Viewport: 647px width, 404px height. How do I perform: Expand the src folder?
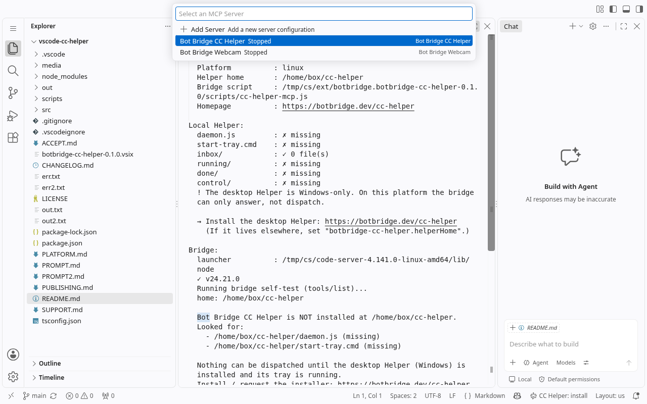[x=100, y=110]
